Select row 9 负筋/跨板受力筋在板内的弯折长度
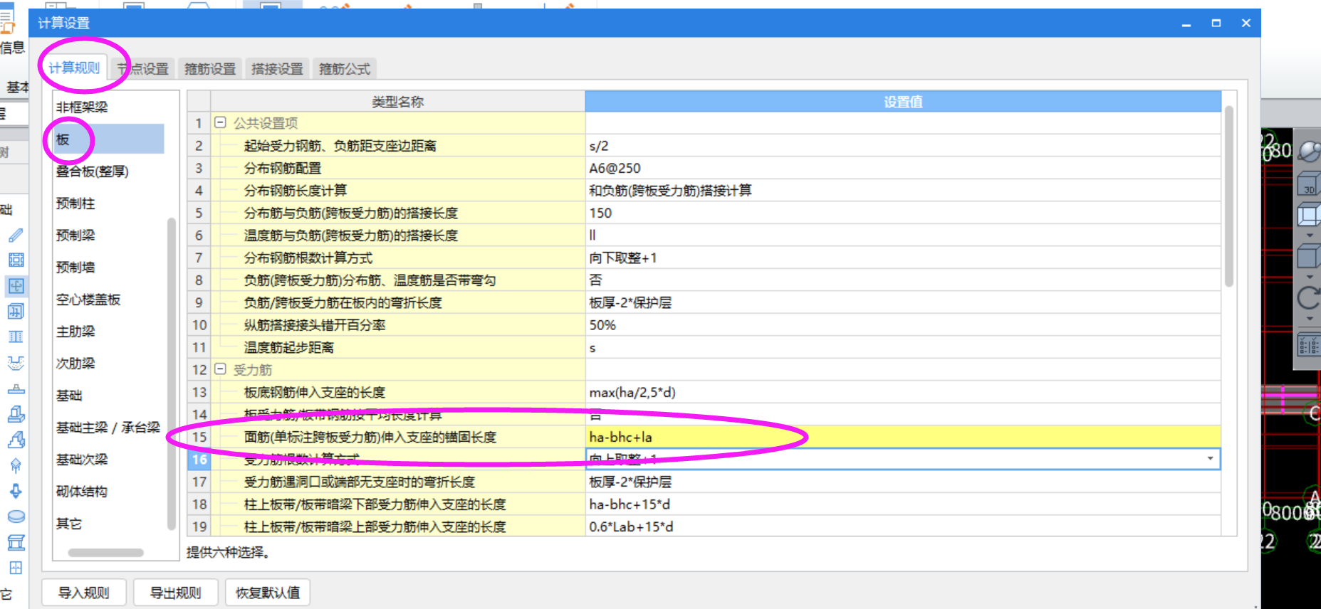The height and width of the screenshot is (609, 1321). pos(397,302)
